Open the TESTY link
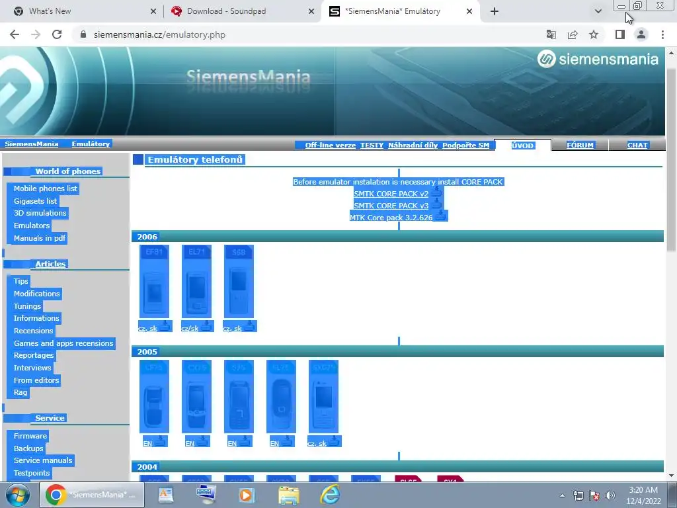The width and height of the screenshot is (677, 508). [x=372, y=145]
